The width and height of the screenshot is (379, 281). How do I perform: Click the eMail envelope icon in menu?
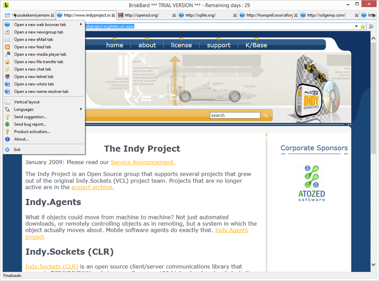pyautogui.click(x=7, y=40)
